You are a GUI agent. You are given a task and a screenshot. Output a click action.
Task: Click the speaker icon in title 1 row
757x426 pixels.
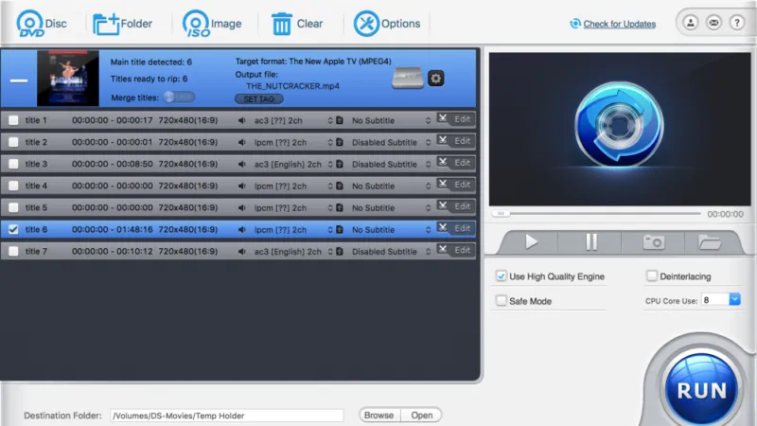(242, 120)
